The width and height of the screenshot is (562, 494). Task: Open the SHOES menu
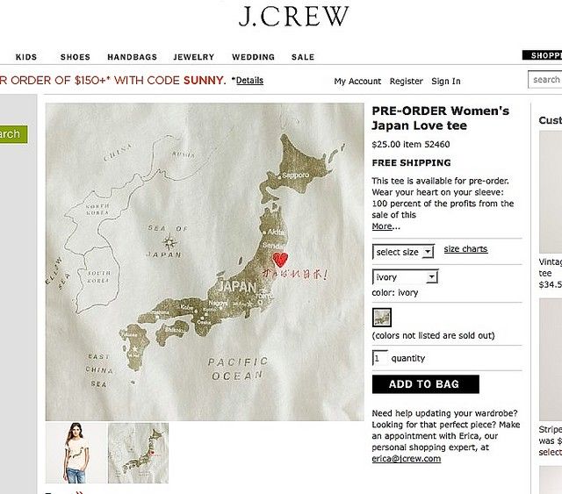76,57
